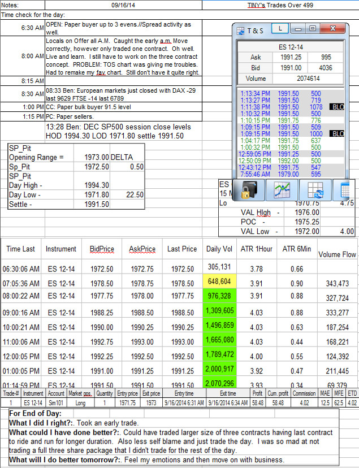Click the T & S window title icon
Viewport: 359px width, 468px height.
(x=240, y=31)
